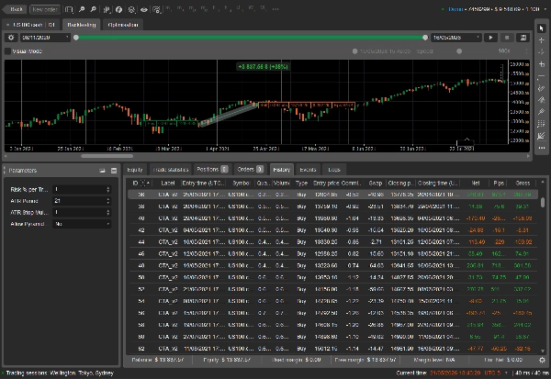Select the horizontal line tool
551x379 pixels.
coord(542,76)
